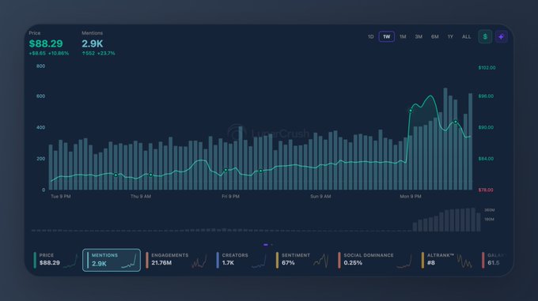Click the price line marker near Mon 9 PM
The width and height of the screenshot is (538, 301).
(411, 111)
